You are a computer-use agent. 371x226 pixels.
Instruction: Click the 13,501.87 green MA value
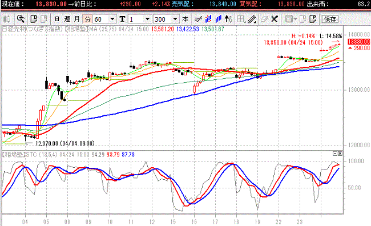click(213, 29)
